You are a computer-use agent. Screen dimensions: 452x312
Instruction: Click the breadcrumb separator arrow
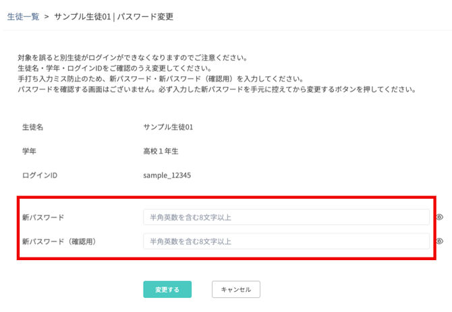click(x=47, y=17)
